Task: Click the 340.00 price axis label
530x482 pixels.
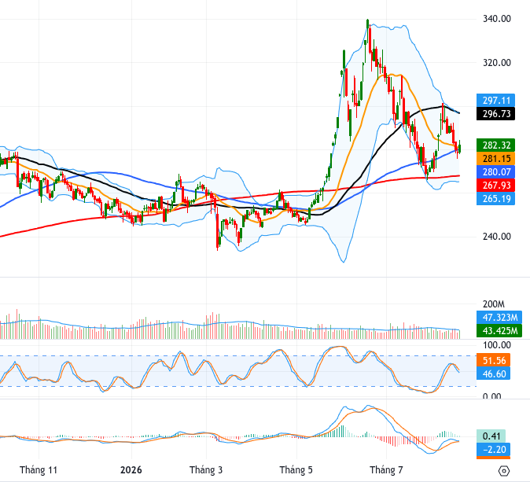Action: [x=496, y=19]
